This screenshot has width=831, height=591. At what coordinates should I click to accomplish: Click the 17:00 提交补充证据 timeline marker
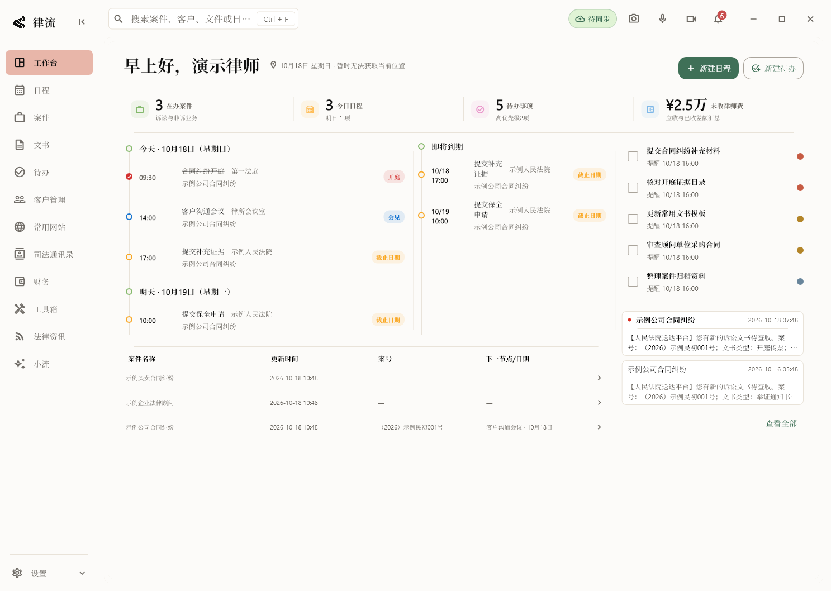[x=129, y=257]
